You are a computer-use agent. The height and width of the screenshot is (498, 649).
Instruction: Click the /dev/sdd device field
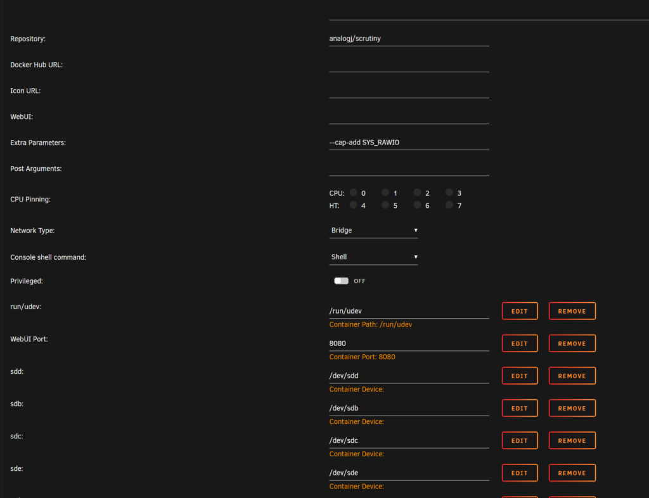pos(409,376)
